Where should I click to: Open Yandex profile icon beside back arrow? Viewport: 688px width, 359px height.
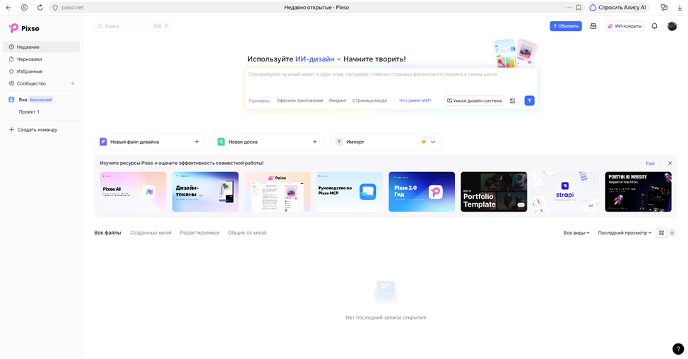(x=24, y=8)
